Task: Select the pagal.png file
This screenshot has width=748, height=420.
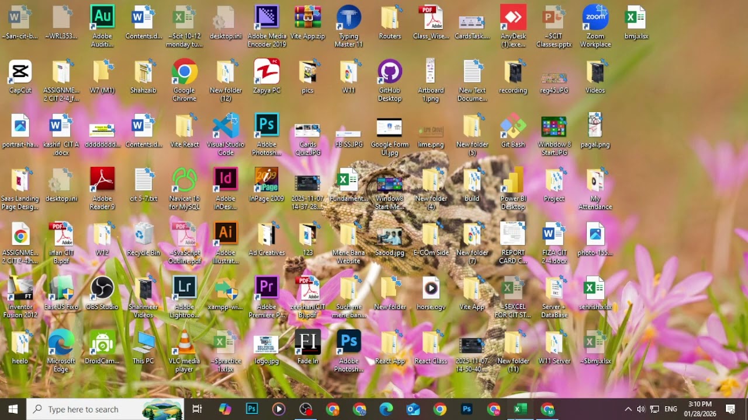Action: click(595, 131)
